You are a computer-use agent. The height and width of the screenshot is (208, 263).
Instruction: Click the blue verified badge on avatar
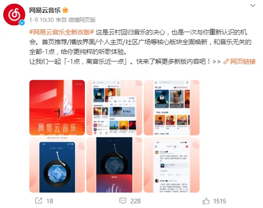point(22,23)
